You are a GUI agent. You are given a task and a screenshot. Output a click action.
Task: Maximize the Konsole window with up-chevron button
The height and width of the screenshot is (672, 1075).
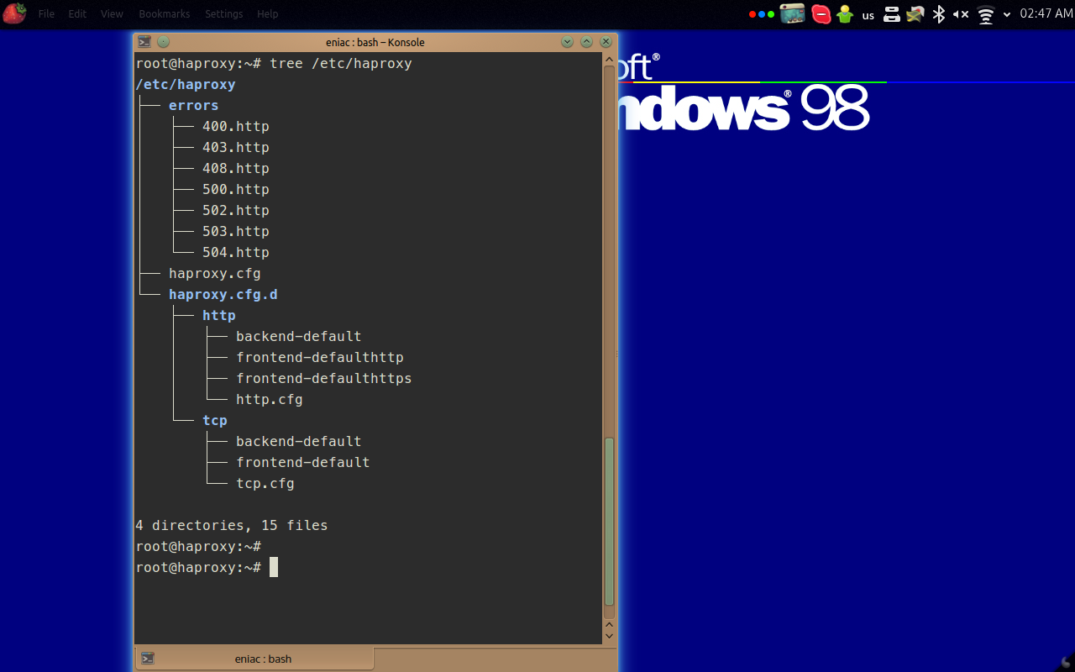[586, 42]
